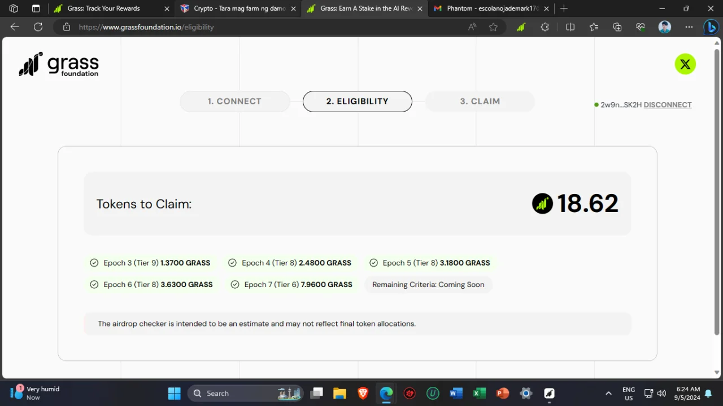Click the DISCONNECT wallet link

[x=668, y=105]
